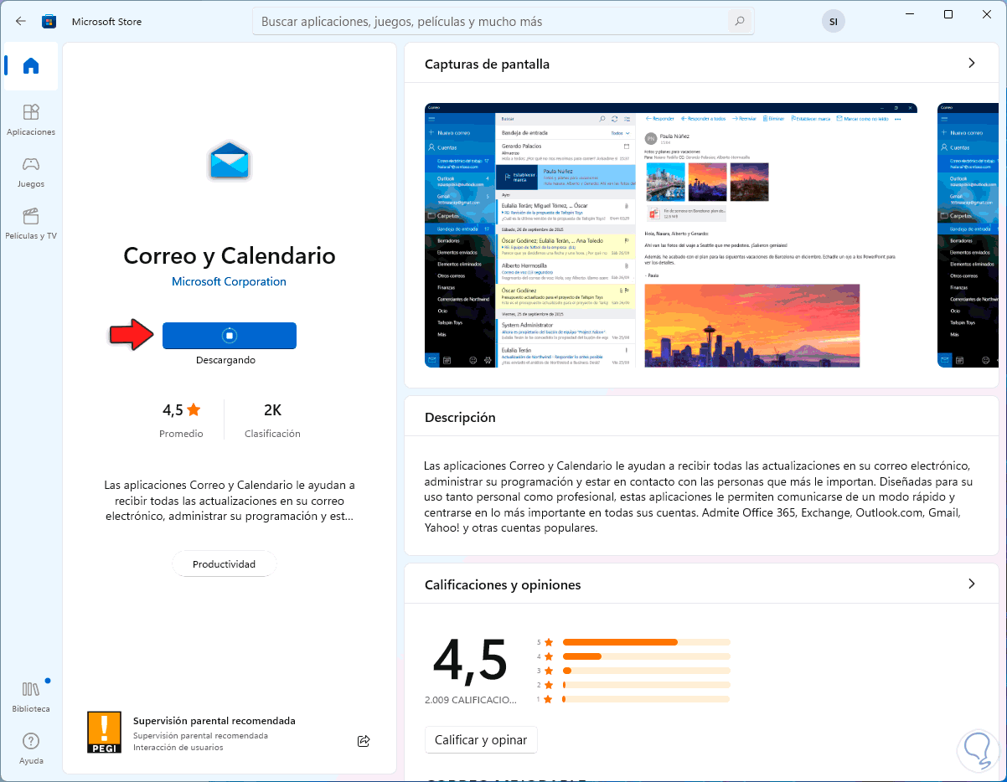Expand Calificaciones y opiniones with chevron

[x=972, y=584]
